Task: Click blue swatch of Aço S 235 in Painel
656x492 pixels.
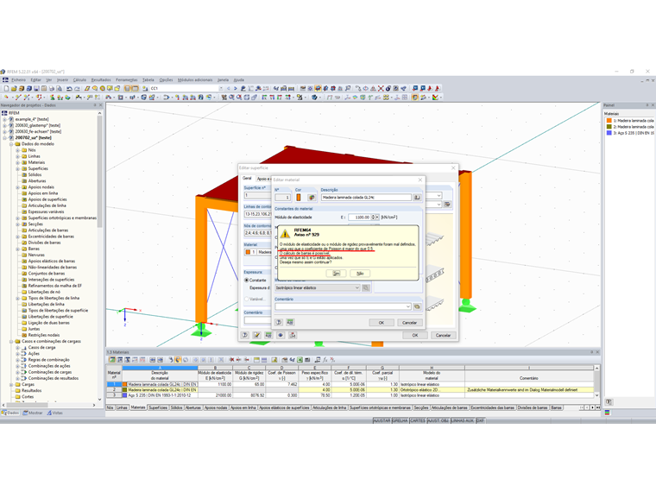Action: [x=609, y=133]
